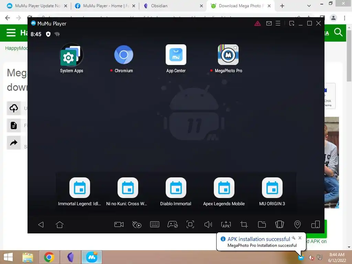Open multi-window rotate icon in MuMu toolbar
This screenshot has height=264, width=352.
(316, 224)
